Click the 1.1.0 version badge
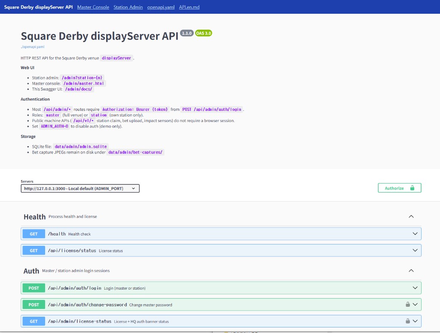The image size is (440, 333). (x=186, y=33)
